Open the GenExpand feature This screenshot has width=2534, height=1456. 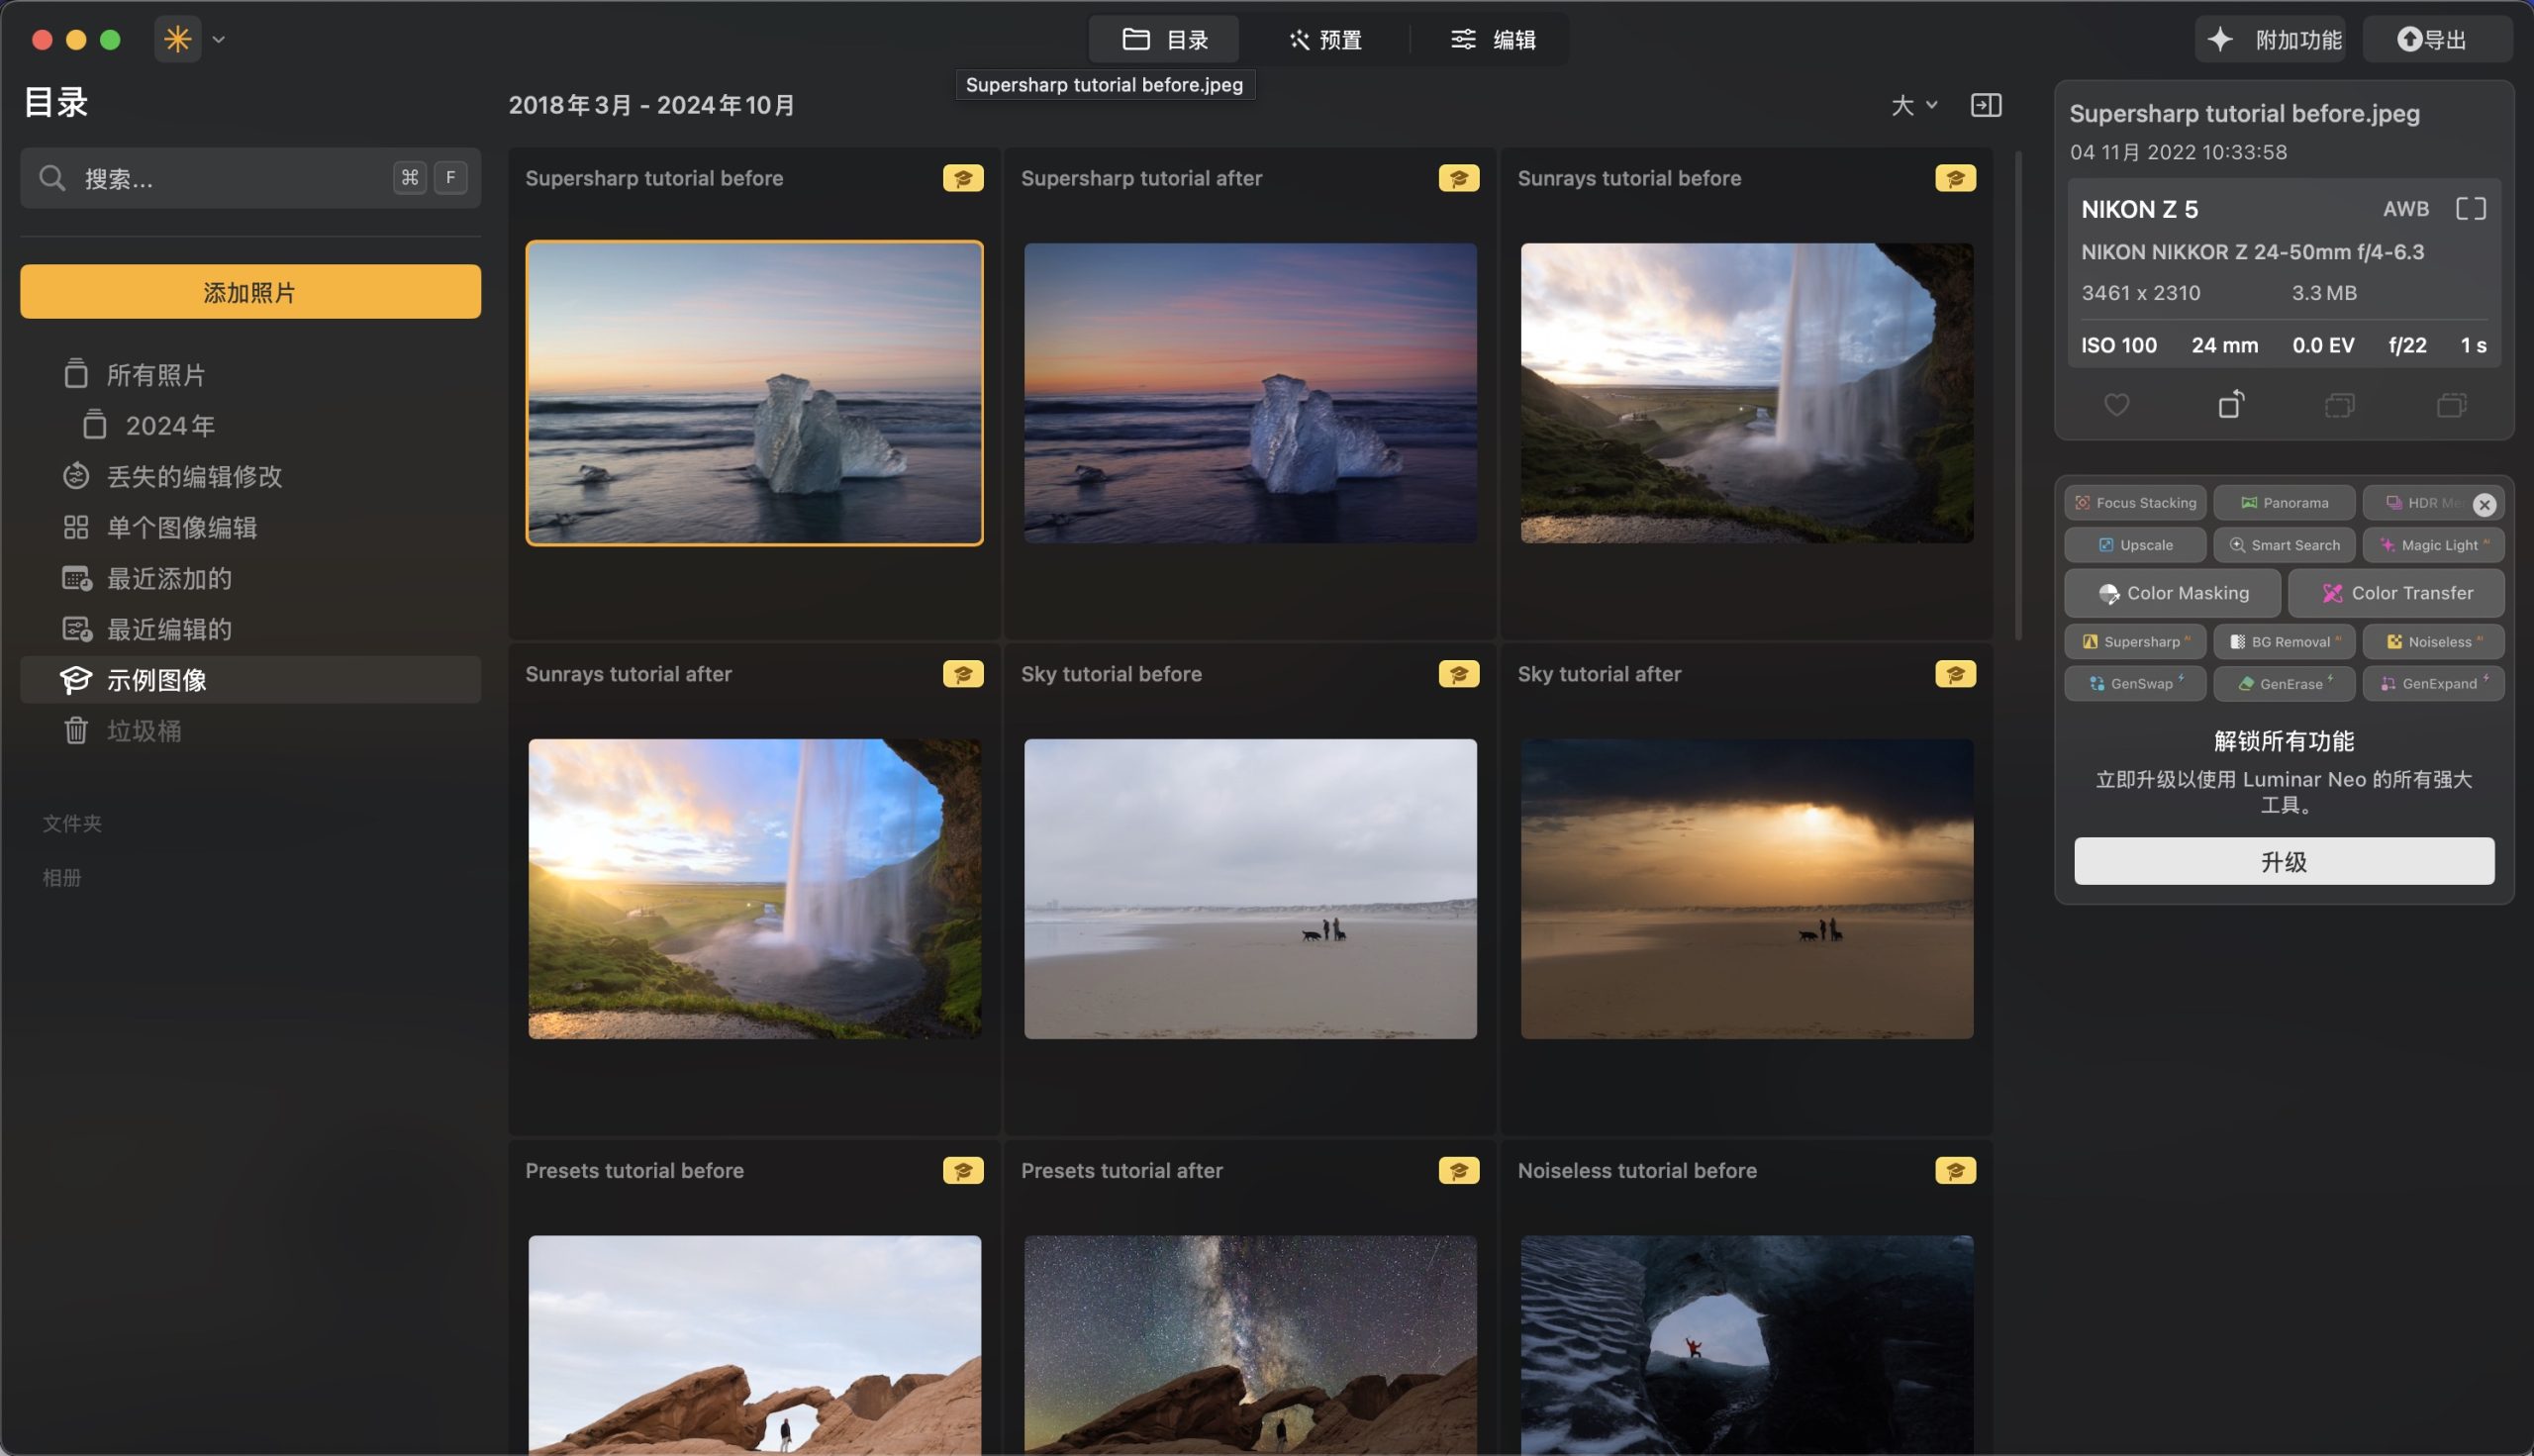[2433, 684]
